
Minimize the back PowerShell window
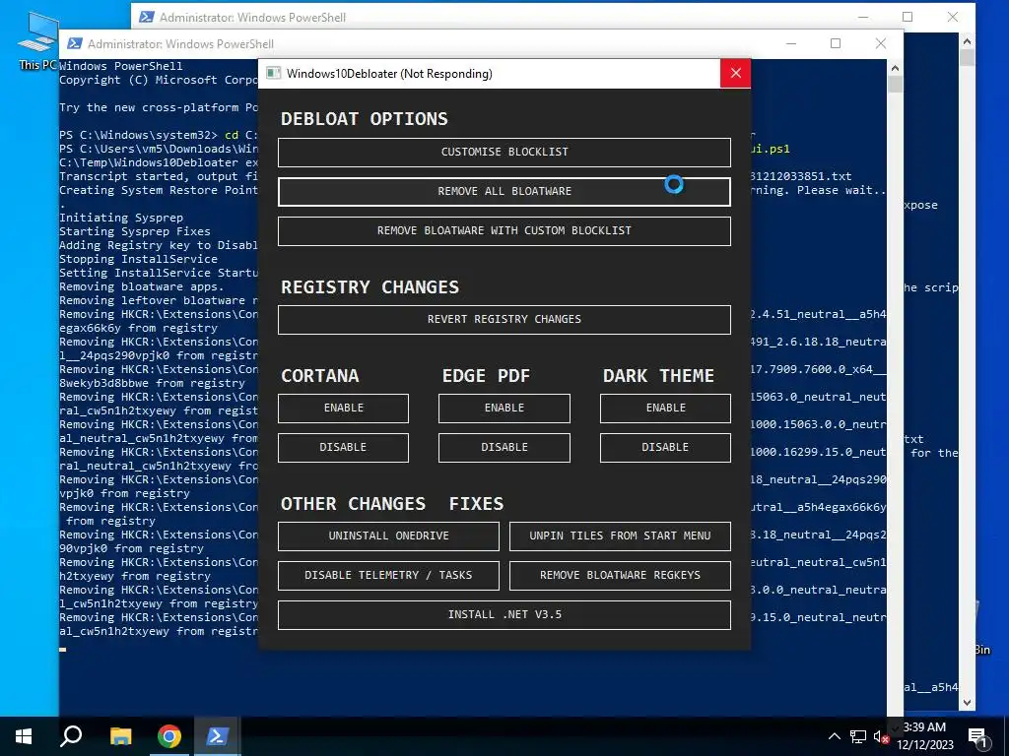[x=863, y=17]
